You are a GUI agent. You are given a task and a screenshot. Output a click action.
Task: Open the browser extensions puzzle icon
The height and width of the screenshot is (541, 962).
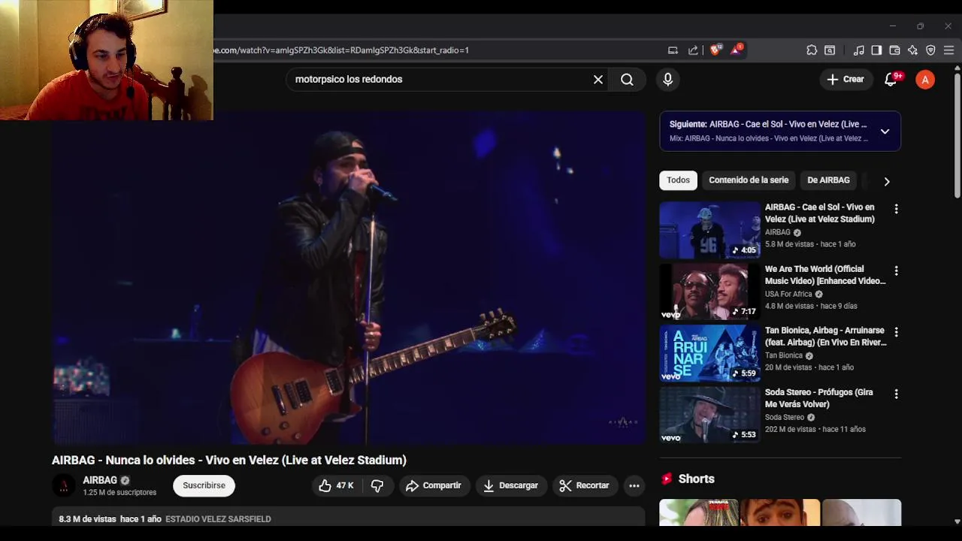(812, 50)
